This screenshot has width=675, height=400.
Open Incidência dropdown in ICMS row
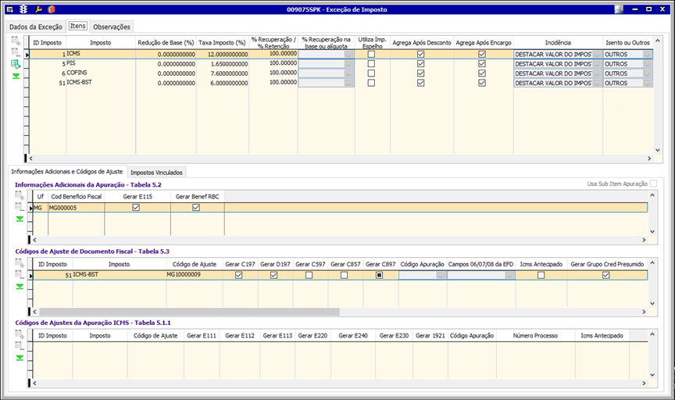pos(598,55)
